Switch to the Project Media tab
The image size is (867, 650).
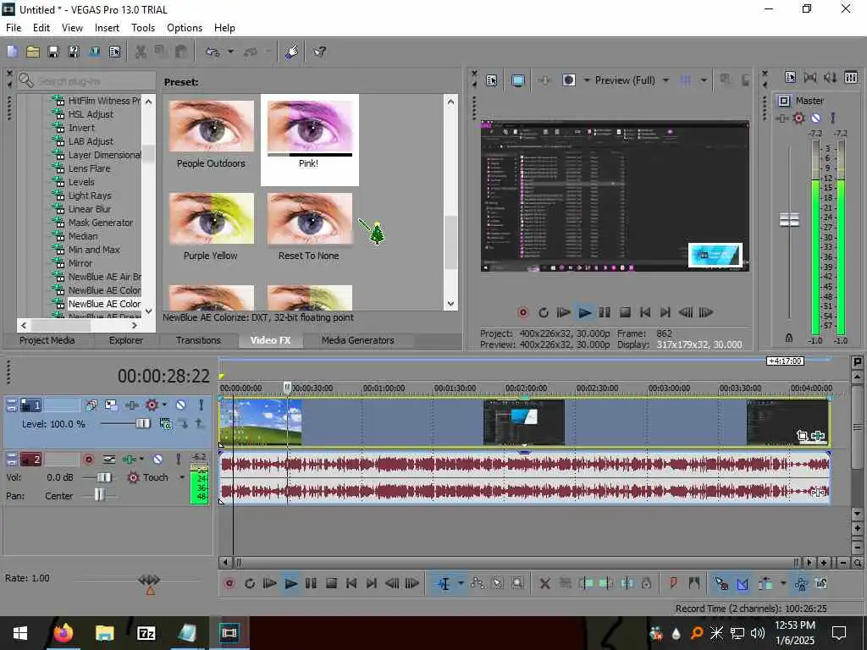pos(47,340)
